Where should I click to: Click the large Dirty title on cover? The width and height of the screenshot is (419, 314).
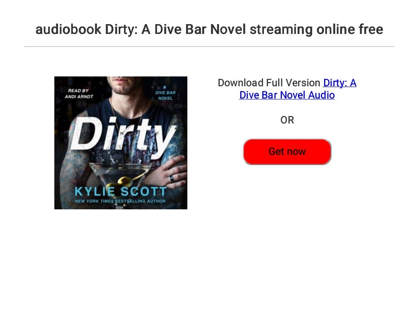click(124, 137)
